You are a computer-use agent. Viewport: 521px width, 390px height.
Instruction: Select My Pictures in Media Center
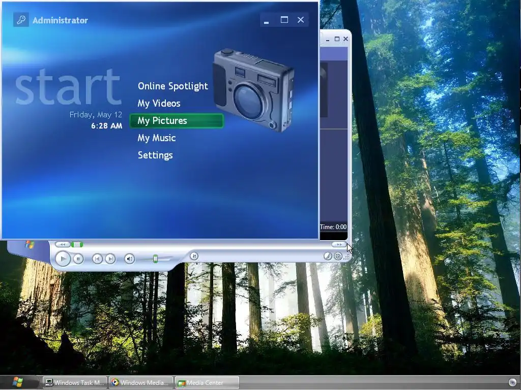tap(177, 121)
